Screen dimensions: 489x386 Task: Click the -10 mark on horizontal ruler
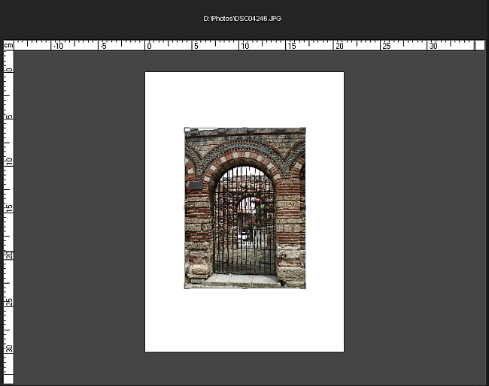pos(58,46)
